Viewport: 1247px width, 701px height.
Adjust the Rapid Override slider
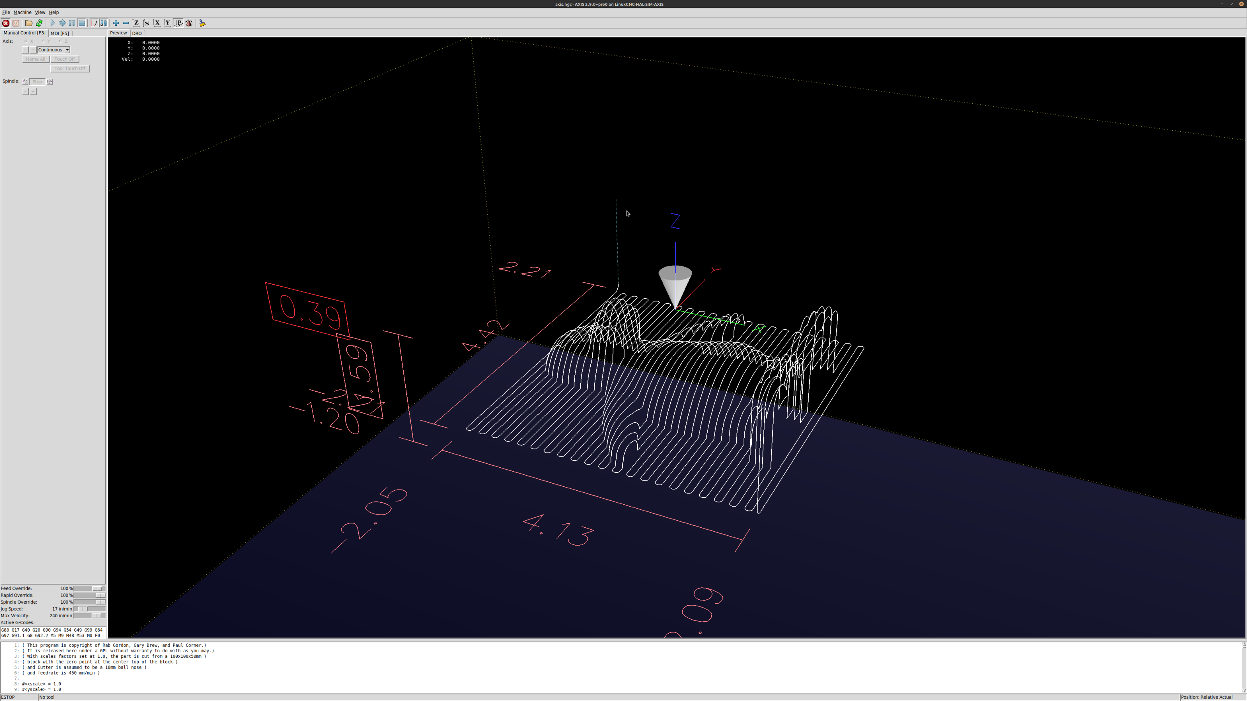[89, 595]
